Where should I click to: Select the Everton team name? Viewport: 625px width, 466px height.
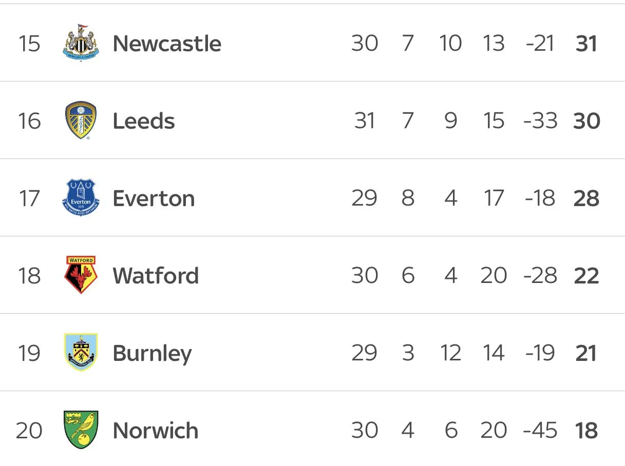pos(154,198)
